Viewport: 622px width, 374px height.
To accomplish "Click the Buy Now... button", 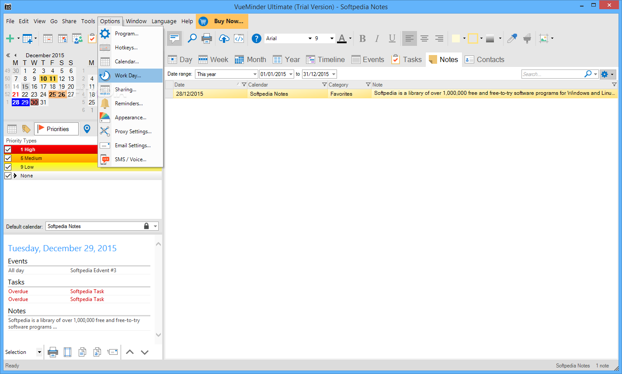I will (x=222, y=21).
